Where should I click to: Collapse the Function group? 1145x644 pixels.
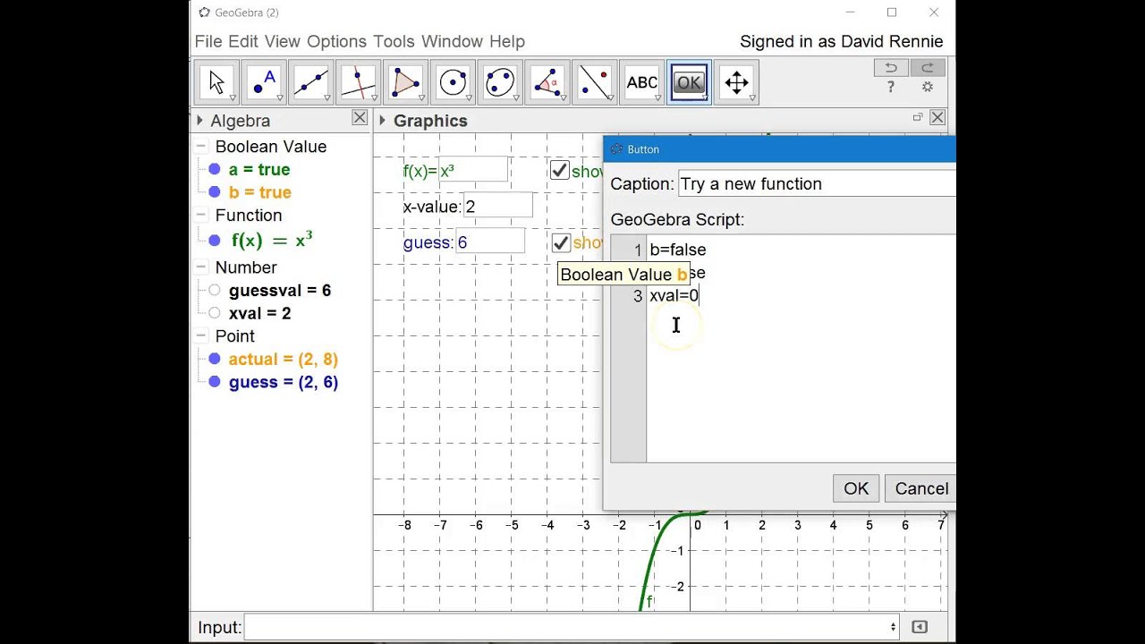point(201,216)
